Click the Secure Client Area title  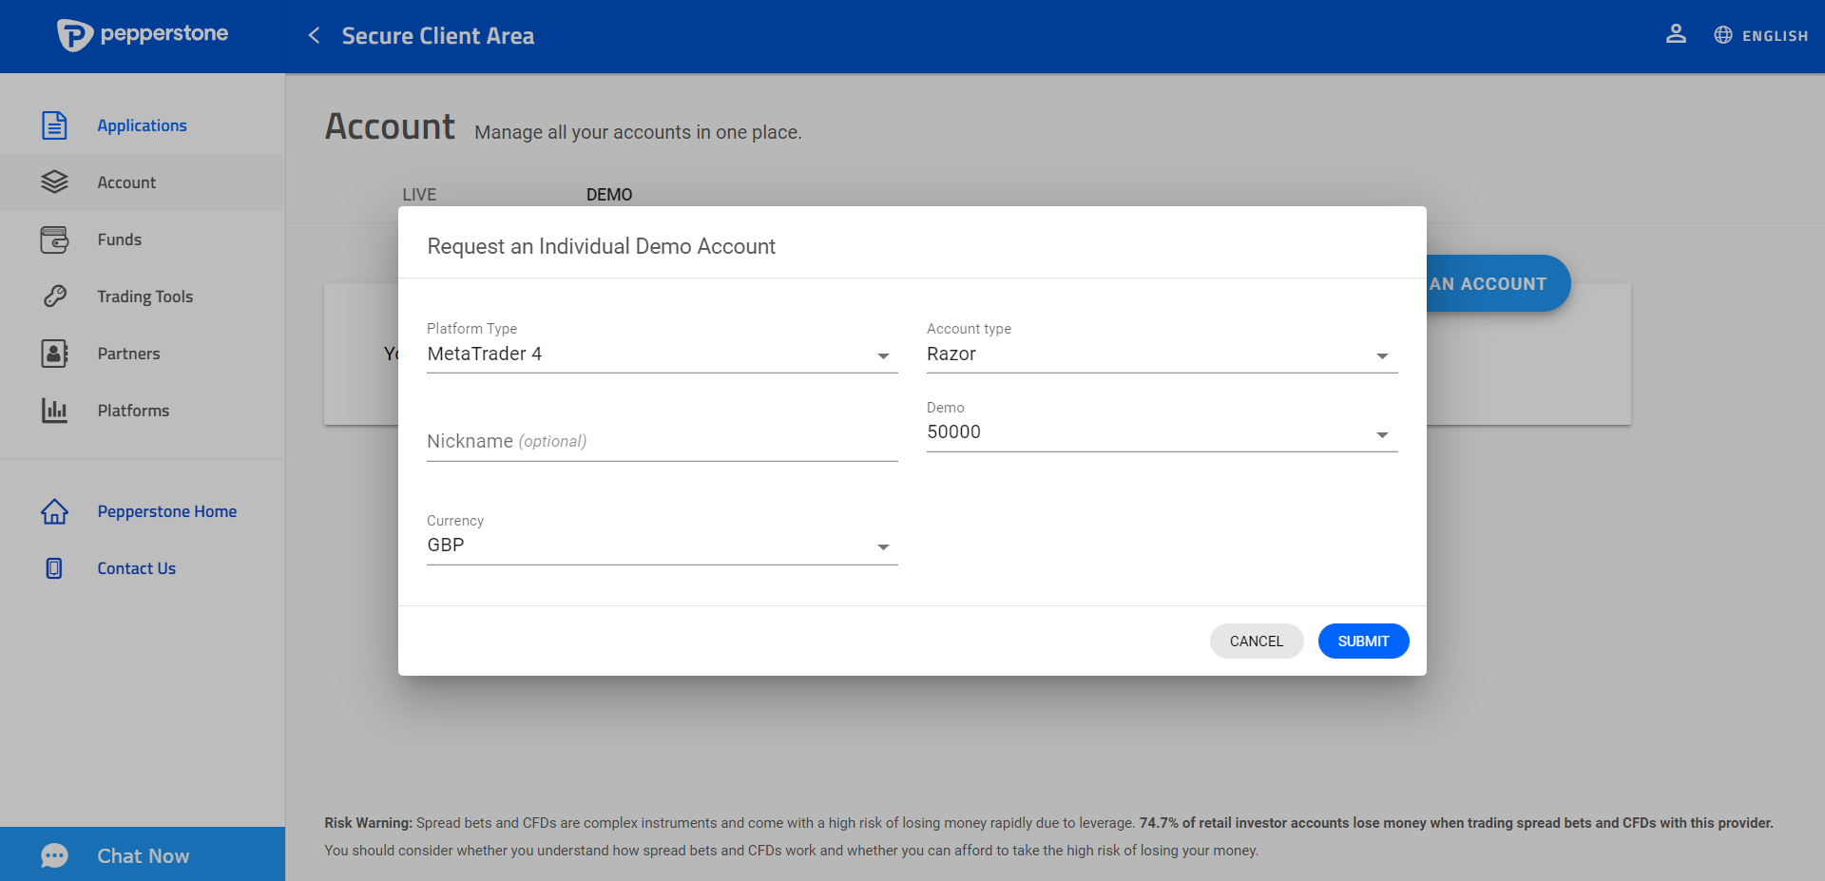[438, 36]
